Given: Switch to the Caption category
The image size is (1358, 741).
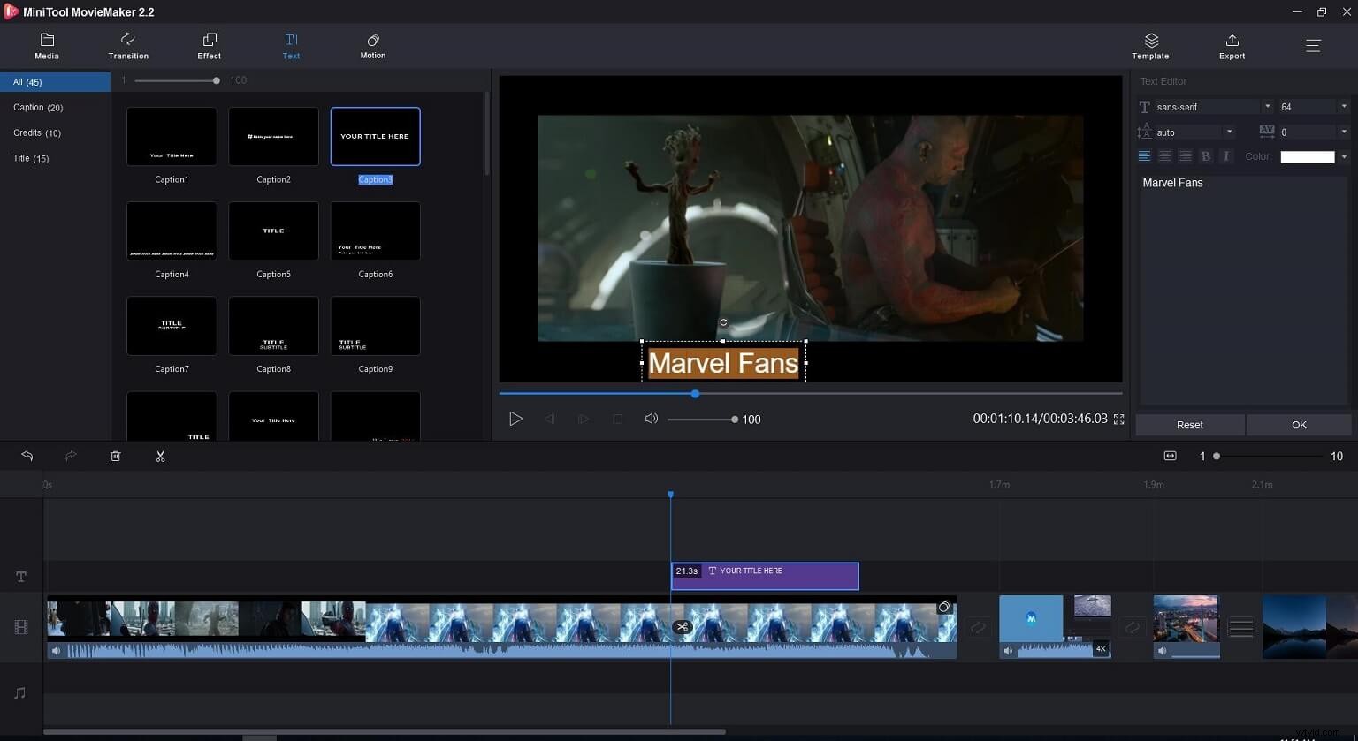Looking at the screenshot, I should [x=38, y=107].
